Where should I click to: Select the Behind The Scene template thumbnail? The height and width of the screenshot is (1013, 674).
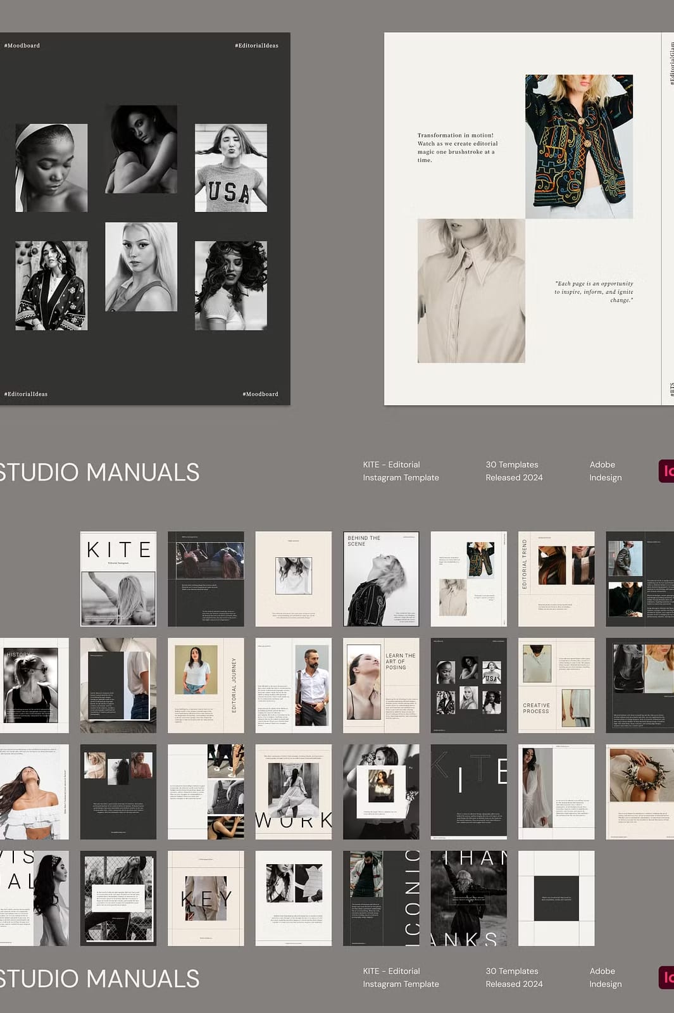[x=381, y=579]
